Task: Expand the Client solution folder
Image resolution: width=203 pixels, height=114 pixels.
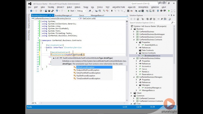Action: [x=131, y=93]
